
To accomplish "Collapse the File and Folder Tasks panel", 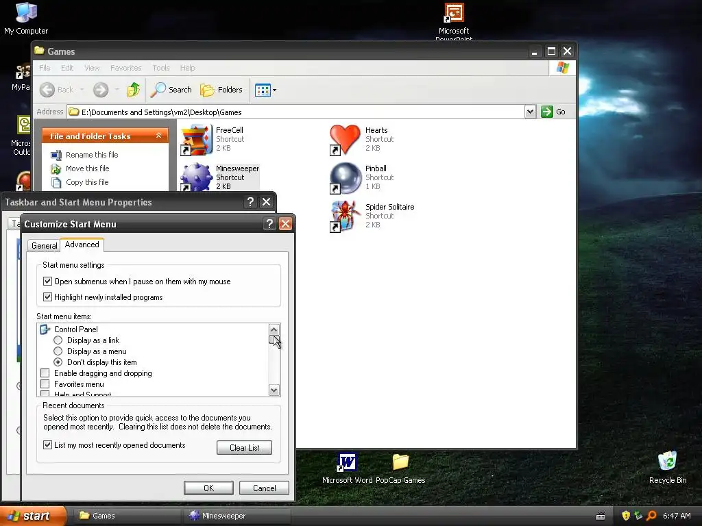I will click(158, 136).
